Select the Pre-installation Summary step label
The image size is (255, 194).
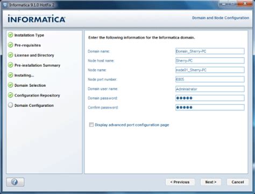point(37,65)
